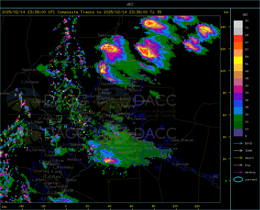
Task: Click the Villavicencio place label
Action: pyautogui.click(x=64, y=62)
